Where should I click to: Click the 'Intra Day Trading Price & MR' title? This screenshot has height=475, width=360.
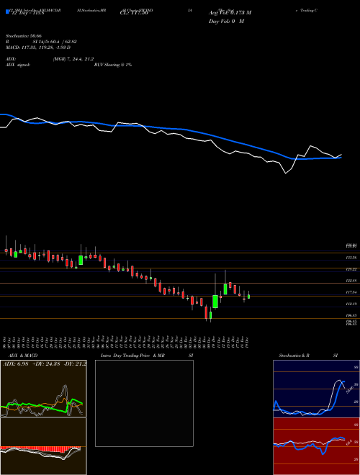coord(133,356)
